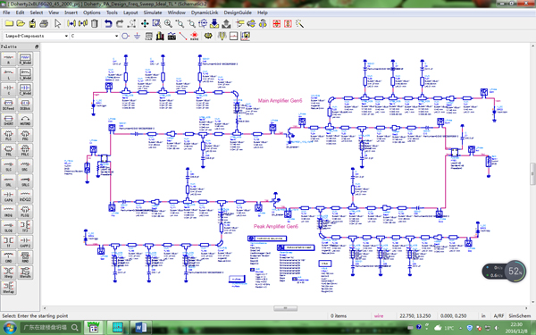Select the R_Model component in palette
This screenshot has height=335, width=536.
pos(25,59)
